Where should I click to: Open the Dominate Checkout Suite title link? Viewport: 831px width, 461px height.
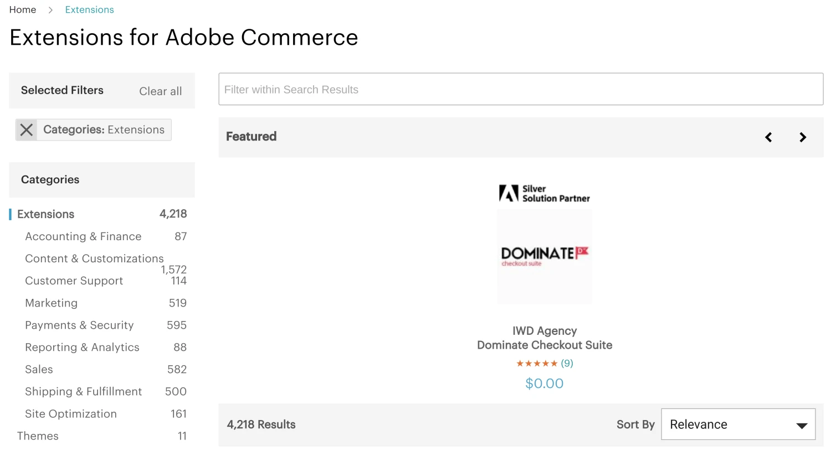pos(545,345)
